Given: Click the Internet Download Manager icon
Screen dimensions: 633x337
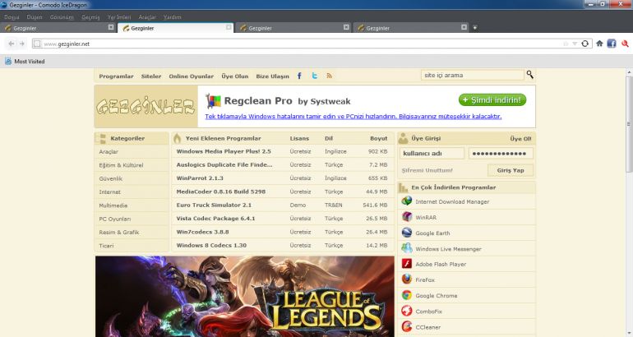Looking at the screenshot, I should click(x=407, y=201).
